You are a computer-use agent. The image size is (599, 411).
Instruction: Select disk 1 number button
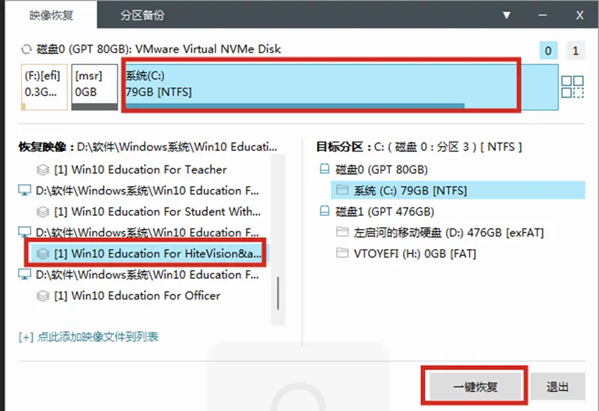[575, 51]
